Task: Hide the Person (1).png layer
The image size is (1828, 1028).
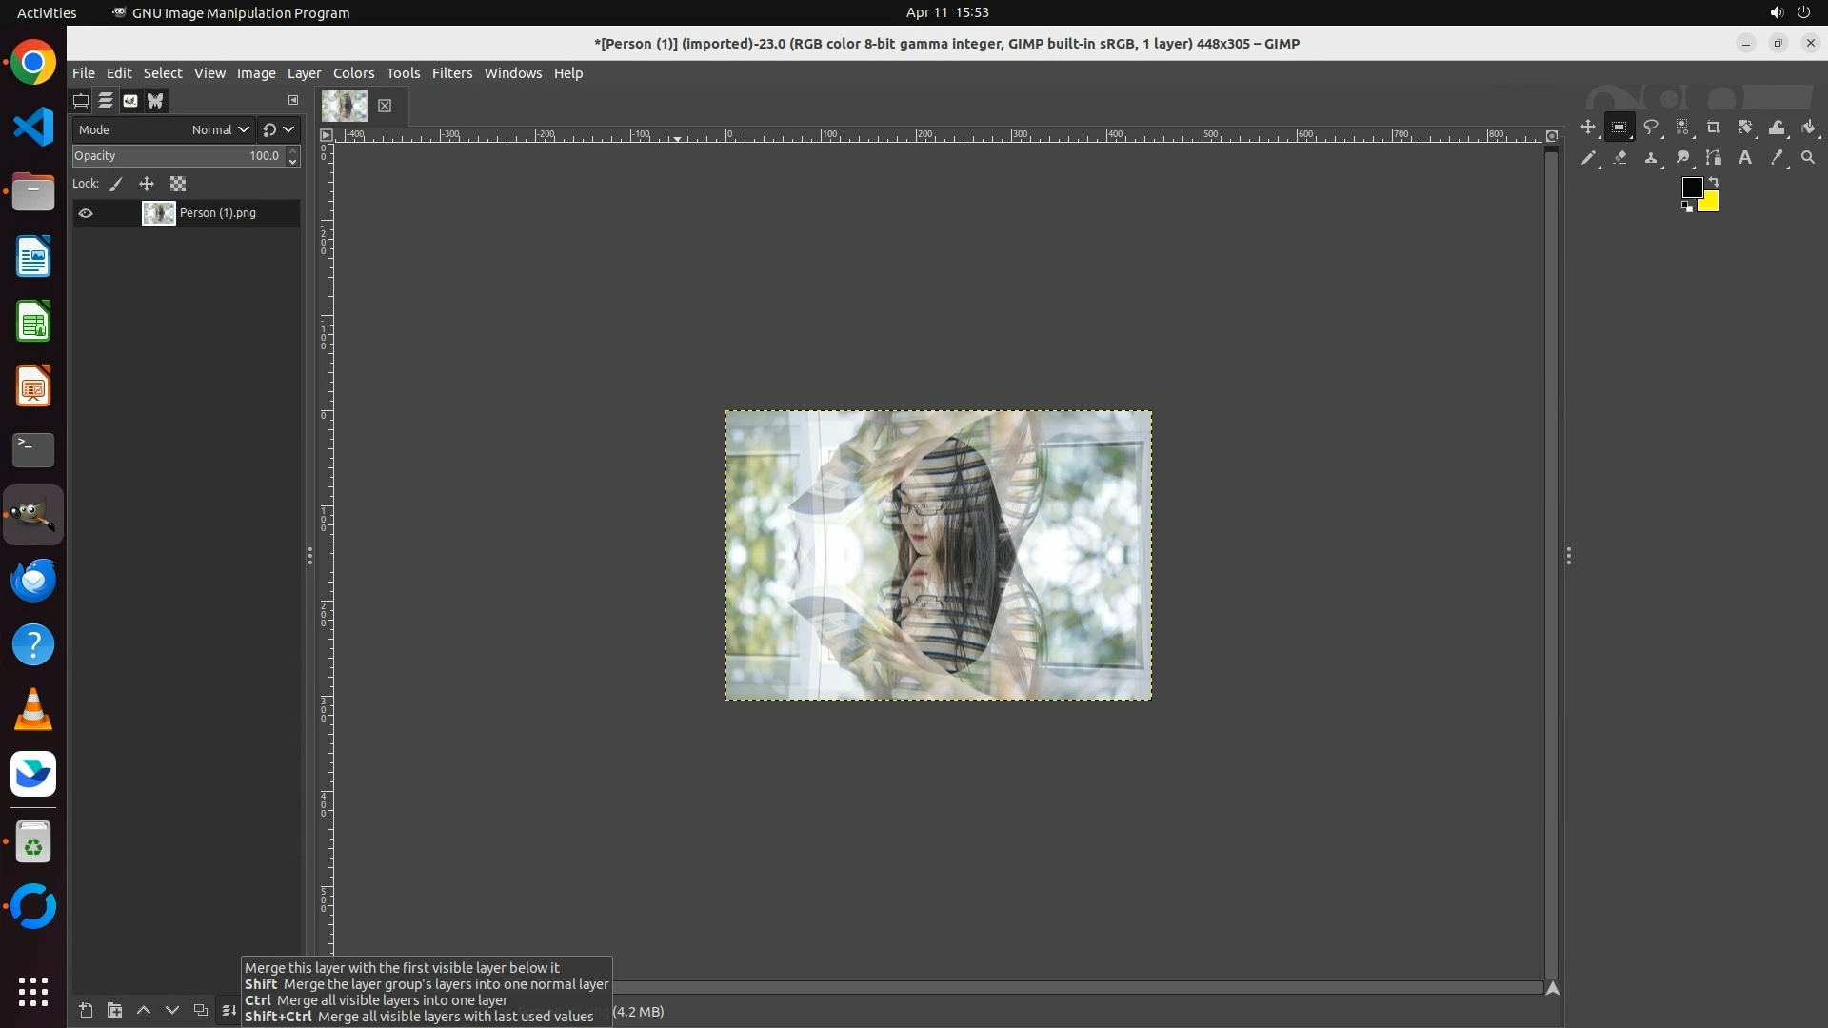Action: (86, 213)
